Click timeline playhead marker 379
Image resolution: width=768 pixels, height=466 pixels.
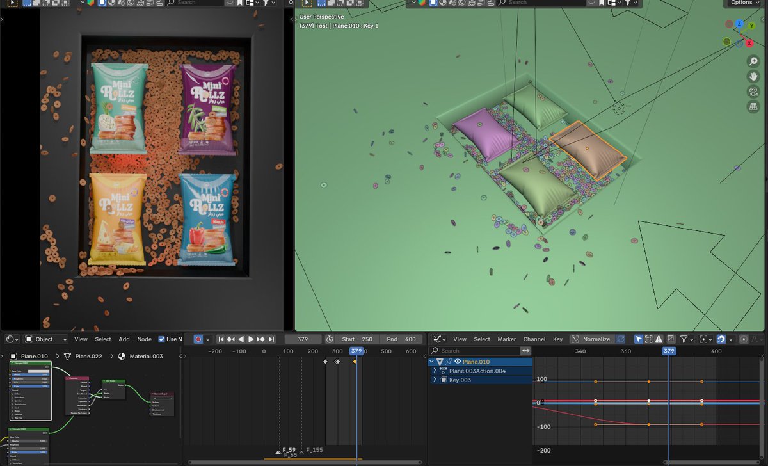pos(356,351)
